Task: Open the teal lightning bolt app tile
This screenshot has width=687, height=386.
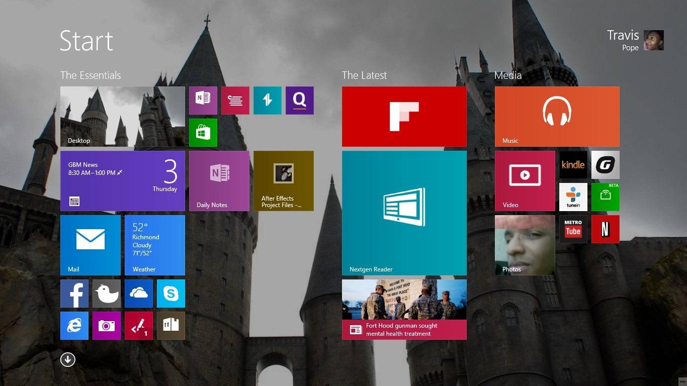Action: point(268,101)
